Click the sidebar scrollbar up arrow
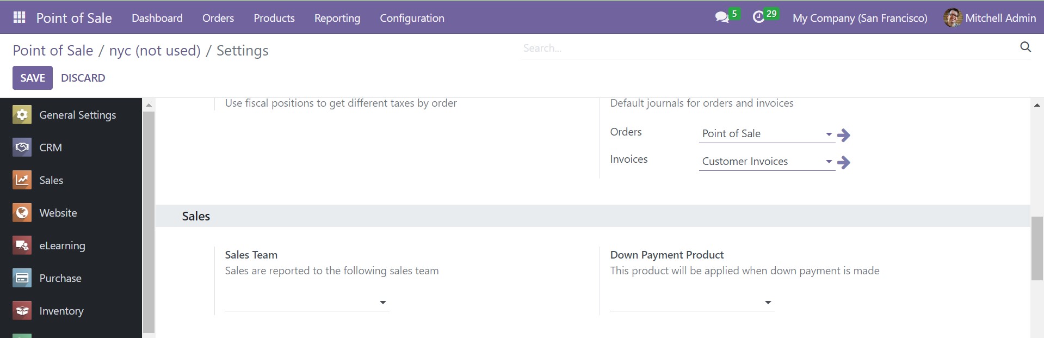1044x338 pixels. (x=149, y=105)
